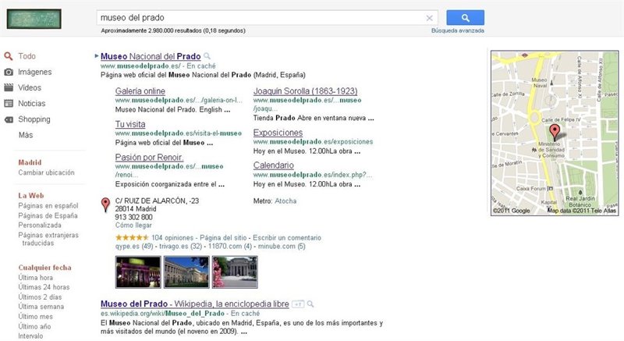The image size is (624, 341).
Task: Open En caché for Wikipedia result
Action: click(x=245, y=314)
